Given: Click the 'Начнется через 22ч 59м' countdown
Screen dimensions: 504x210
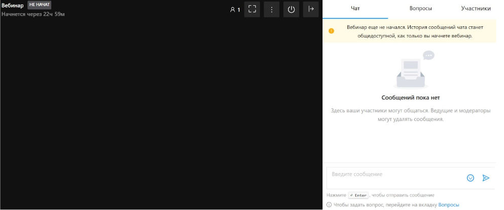Looking at the screenshot, I should pos(33,14).
